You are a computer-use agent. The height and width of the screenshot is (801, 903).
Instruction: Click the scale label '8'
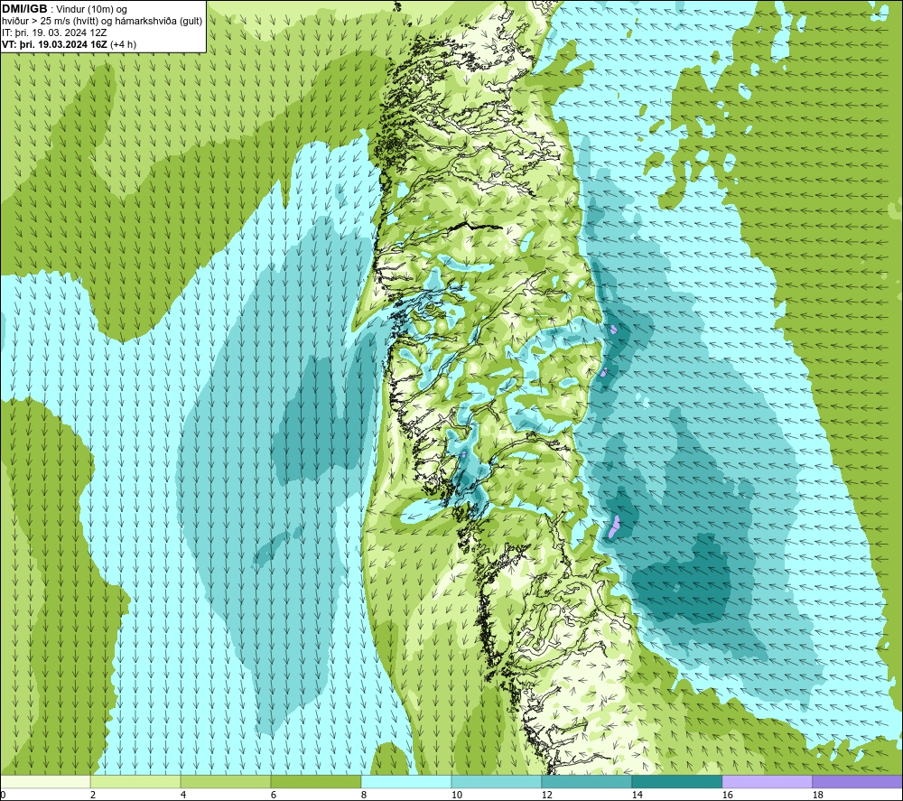(363, 795)
